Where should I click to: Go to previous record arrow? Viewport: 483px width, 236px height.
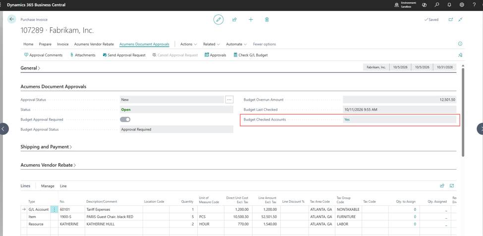pyautogui.click(x=3, y=129)
